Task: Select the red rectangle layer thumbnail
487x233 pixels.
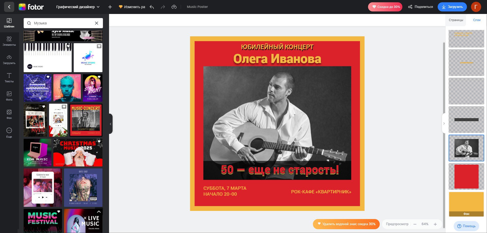Action: (x=466, y=177)
